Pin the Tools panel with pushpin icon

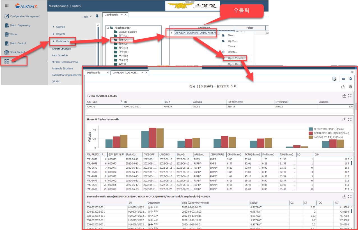pos(97,17)
